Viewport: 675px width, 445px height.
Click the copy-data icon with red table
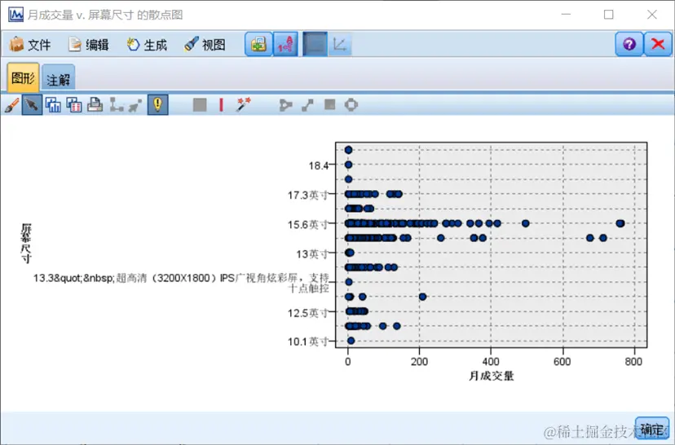pos(74,105)
